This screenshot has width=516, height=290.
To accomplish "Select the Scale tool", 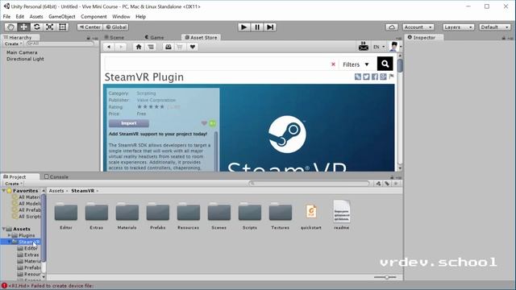I will pos(49,27).
